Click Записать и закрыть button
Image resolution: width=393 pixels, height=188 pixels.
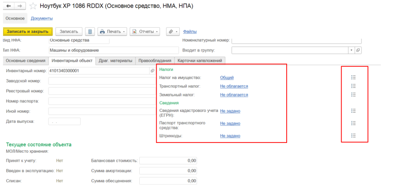(x=28, y=32)
